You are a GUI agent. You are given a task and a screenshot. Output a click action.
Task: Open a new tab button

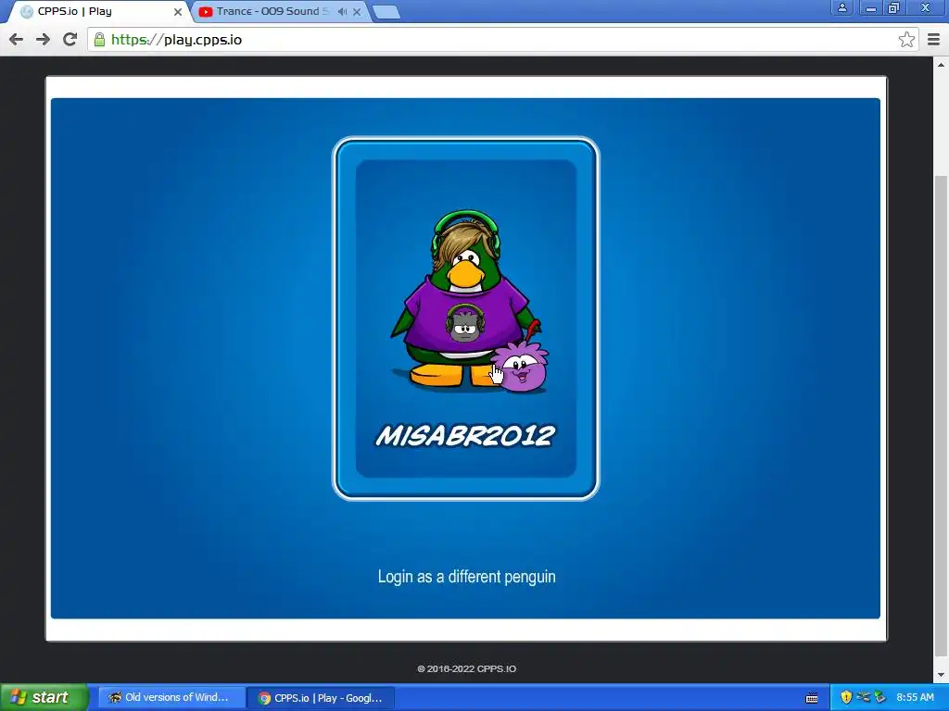(x=386, y=12)
